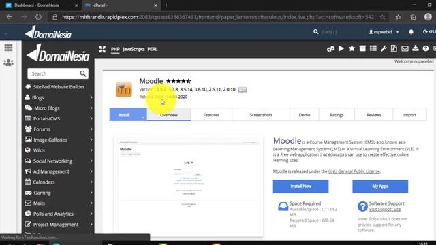Open the GNU General Public License link
This screenshot has height=245, width=436.
coord(354,171)
